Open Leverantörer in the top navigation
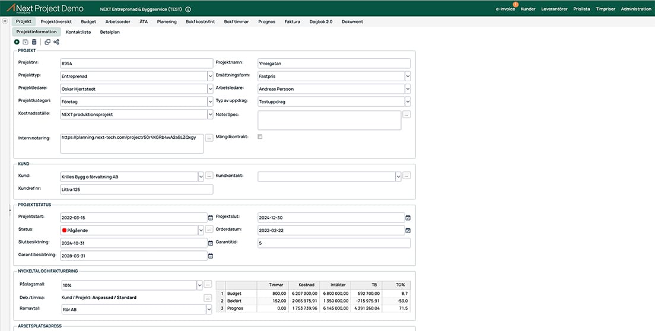The image size is (655, 331). click(554, 9)
